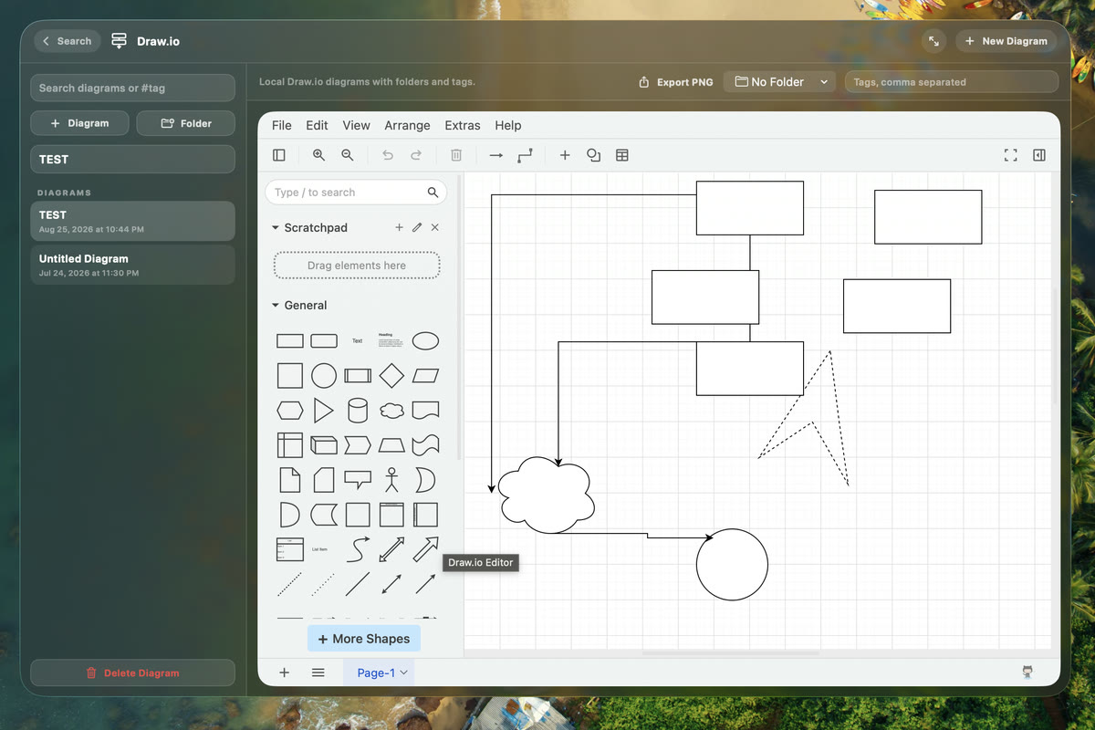Open the waypoints connector style tool
The height and width of the screenshot is (730, 1095).
pyautogui.click(x=525, y=155)
